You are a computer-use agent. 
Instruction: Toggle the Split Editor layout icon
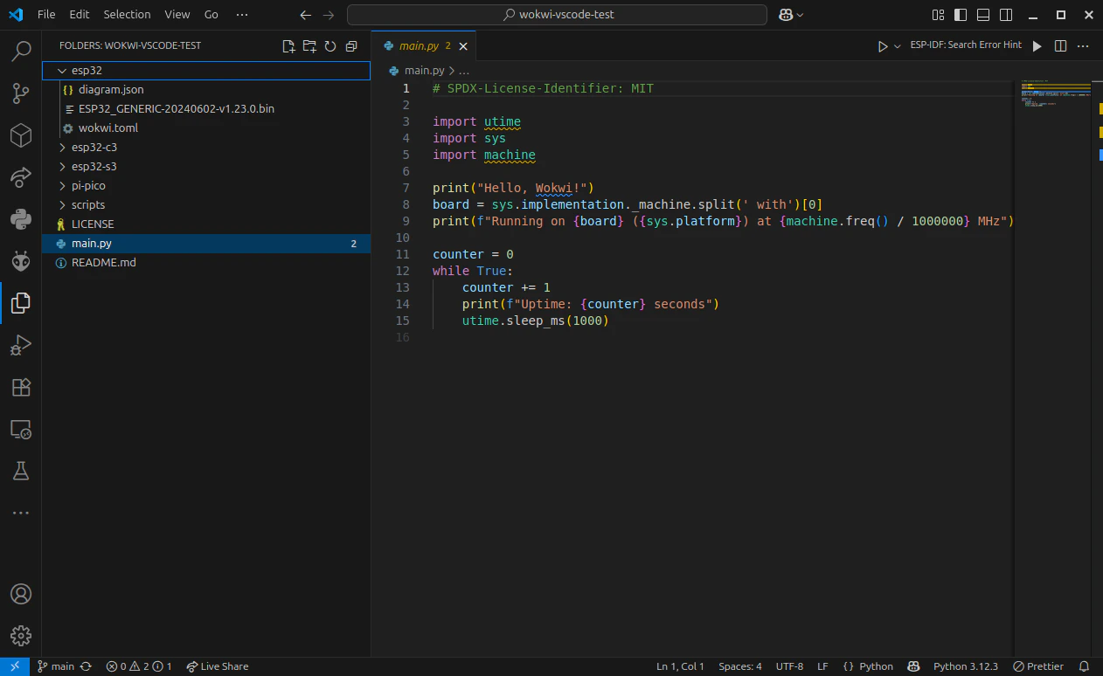click(1059, 45)
